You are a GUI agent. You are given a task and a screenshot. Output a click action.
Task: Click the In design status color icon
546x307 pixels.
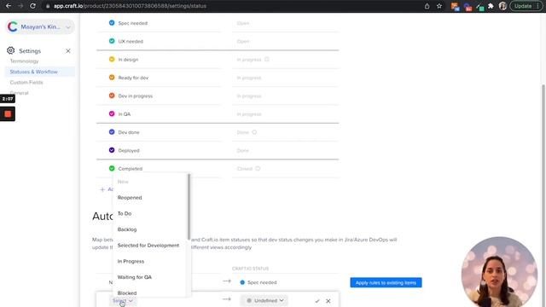[112, 59]
